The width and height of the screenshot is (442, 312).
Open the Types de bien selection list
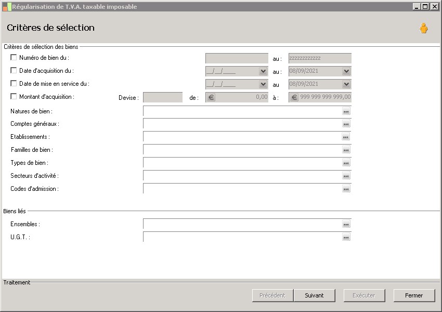pos(346,163)
